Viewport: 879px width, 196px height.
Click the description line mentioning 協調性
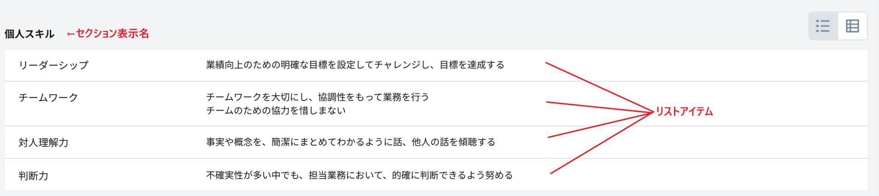[x=317, y=97]
